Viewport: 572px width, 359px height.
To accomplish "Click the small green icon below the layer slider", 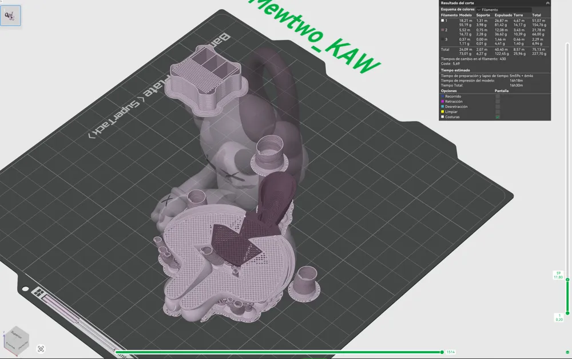I will point(567,352).
